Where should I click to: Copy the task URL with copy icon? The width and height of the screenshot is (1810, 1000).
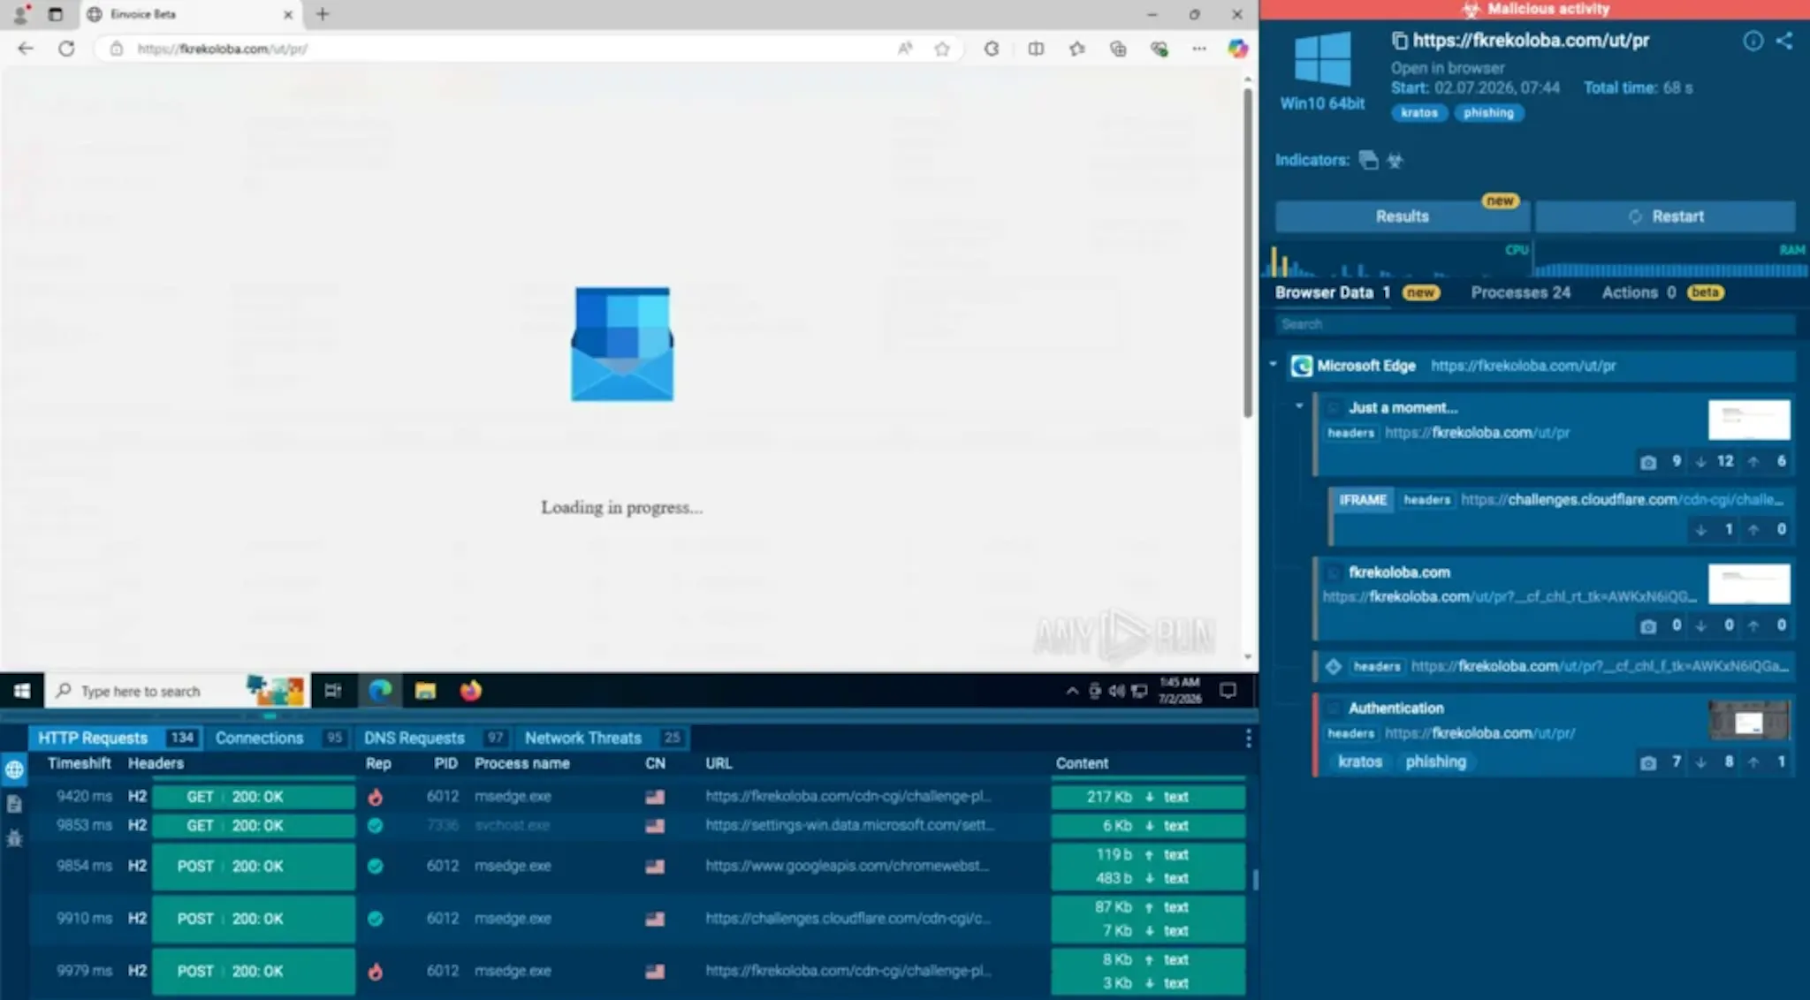(1399, 41)
